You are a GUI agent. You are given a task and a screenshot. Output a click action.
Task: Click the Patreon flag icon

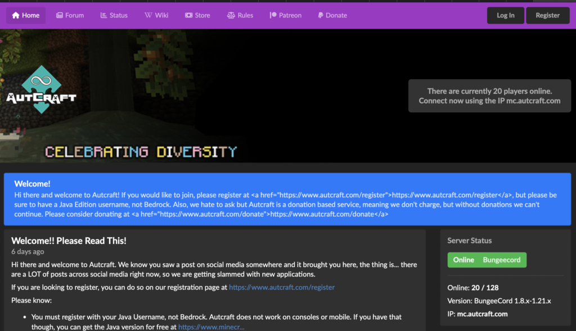point(273,15)
